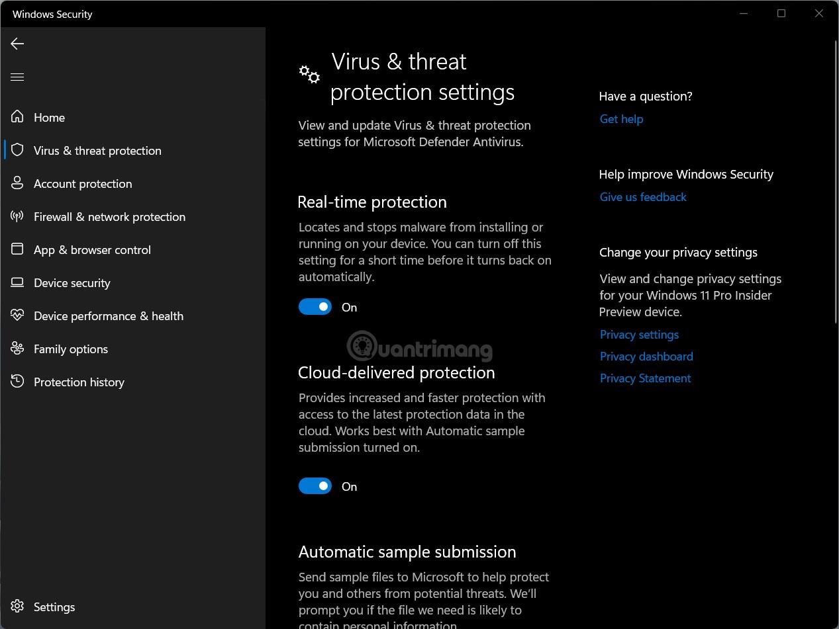Click the Home house icon
This screenshot has width=839, height=629.
click(17, 117)
